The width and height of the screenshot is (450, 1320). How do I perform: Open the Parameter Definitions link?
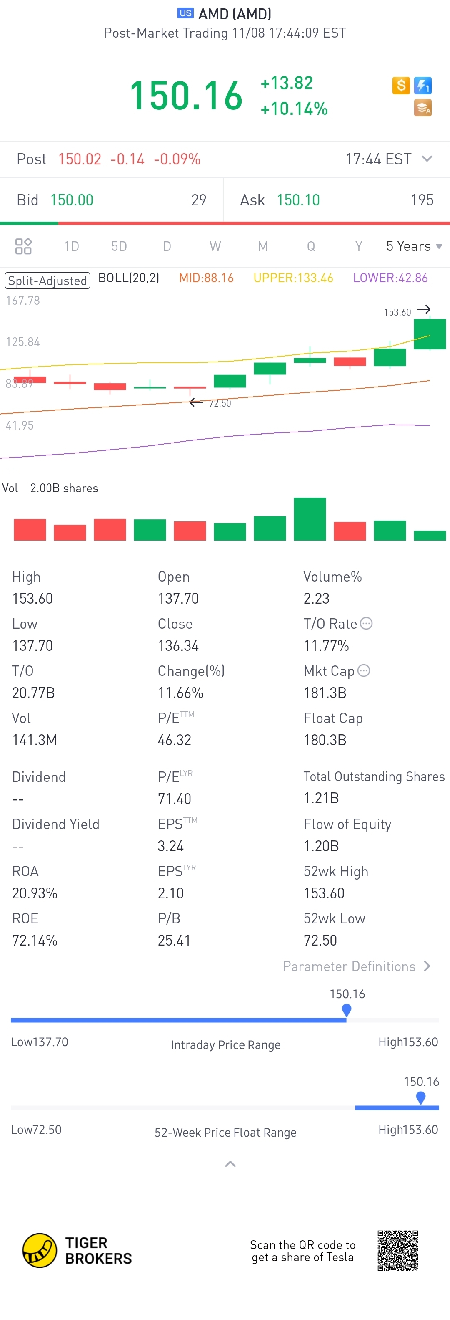[x=356, y=966]
